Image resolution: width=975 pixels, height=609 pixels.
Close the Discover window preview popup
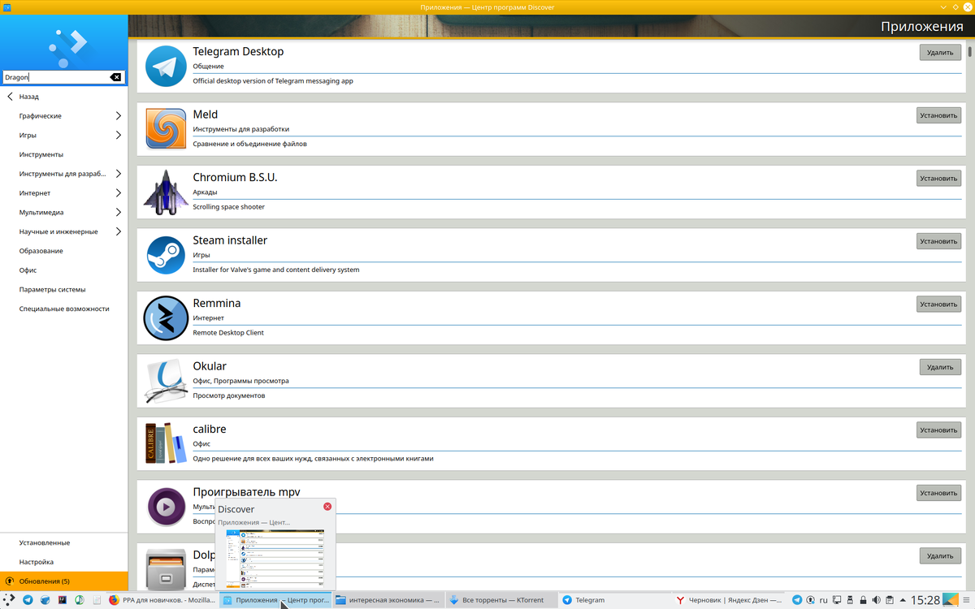point(327,507)
